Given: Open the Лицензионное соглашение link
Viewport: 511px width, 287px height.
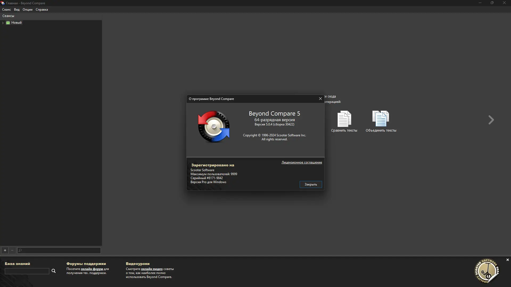Looking at the screenshot, I should [x=302, y=162].
